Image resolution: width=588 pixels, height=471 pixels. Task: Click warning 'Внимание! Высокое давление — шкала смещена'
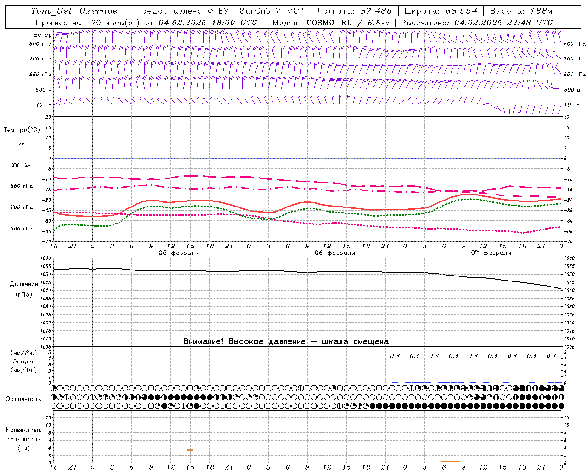pos(286,342)
